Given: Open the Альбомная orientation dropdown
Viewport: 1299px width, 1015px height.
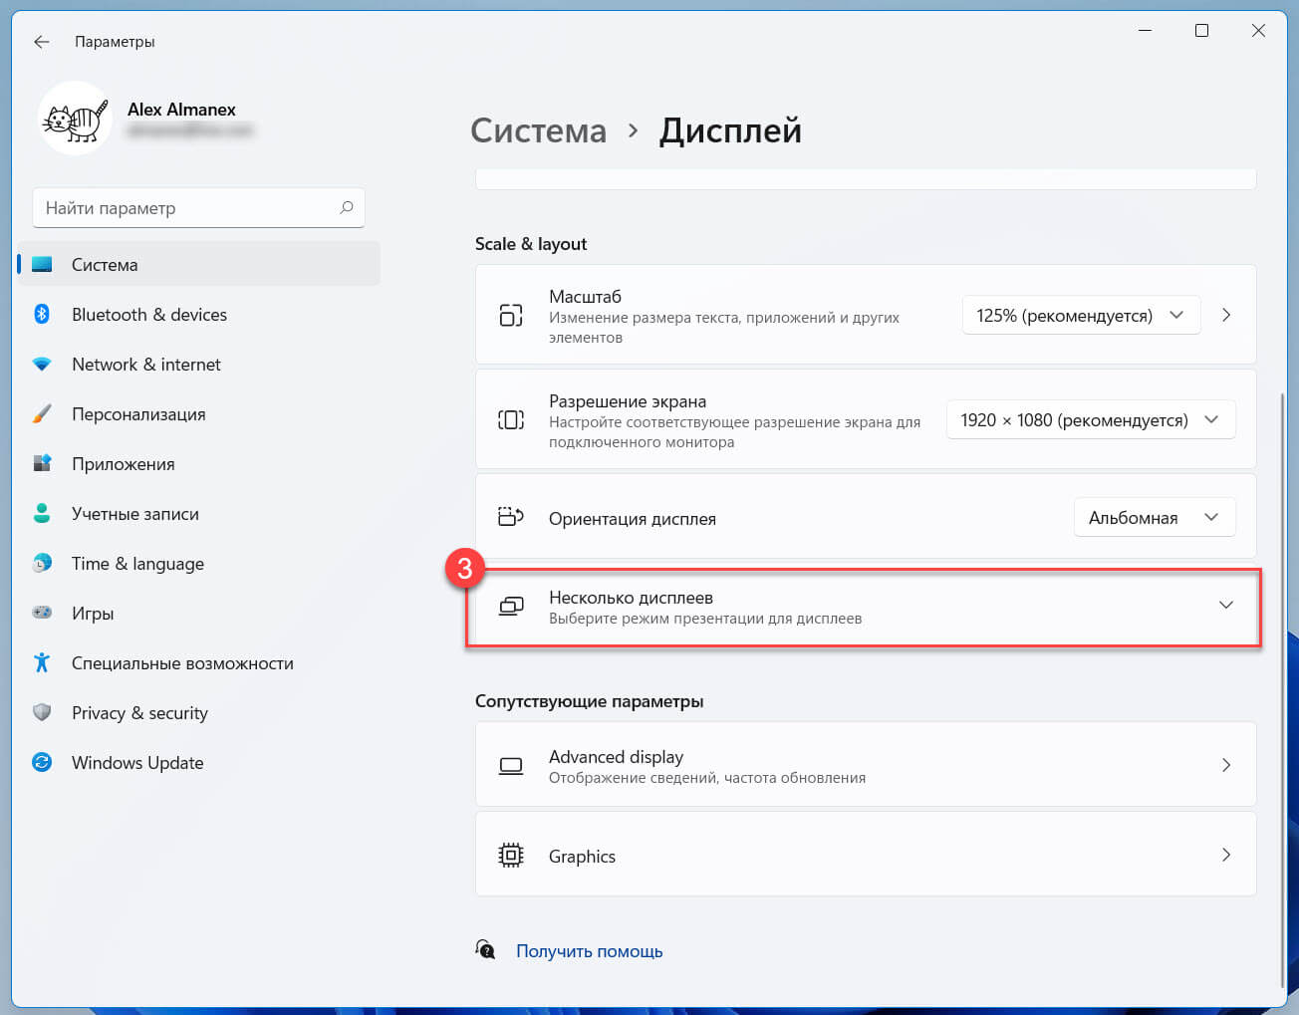Looking at the screenshot, I should coord(1155,518).
